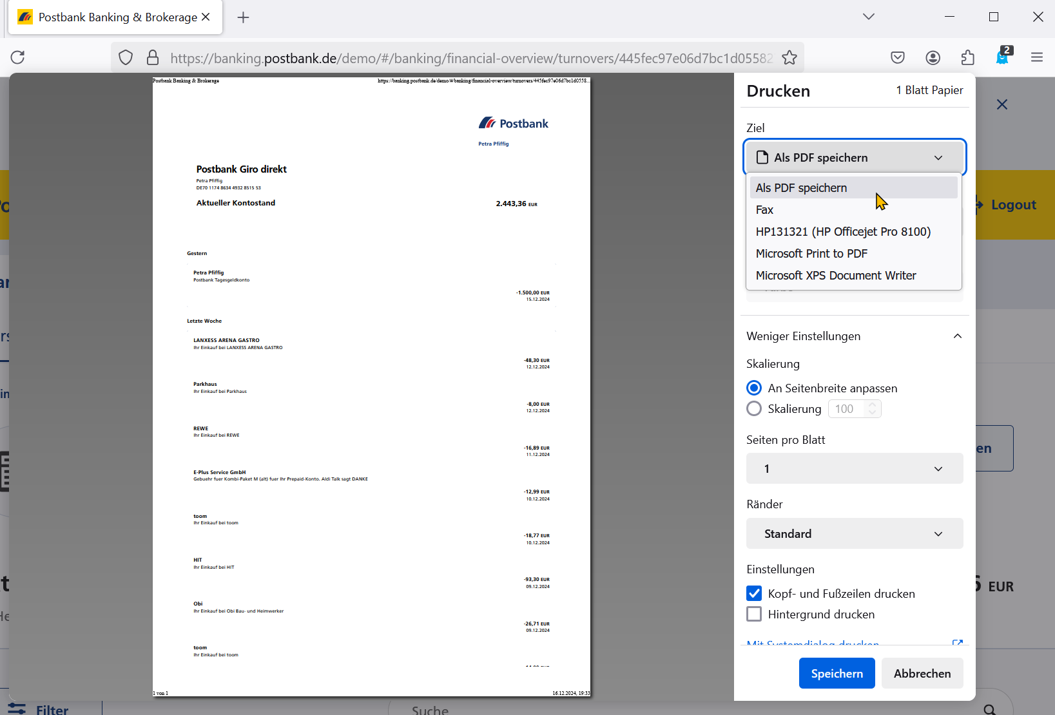Click the scaling value stepper arrows
The width and height of the screenshot is (1055, 715).
[873, 408]
